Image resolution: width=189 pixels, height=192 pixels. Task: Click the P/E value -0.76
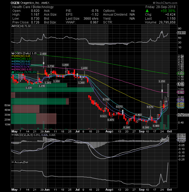tap(94, 11)
